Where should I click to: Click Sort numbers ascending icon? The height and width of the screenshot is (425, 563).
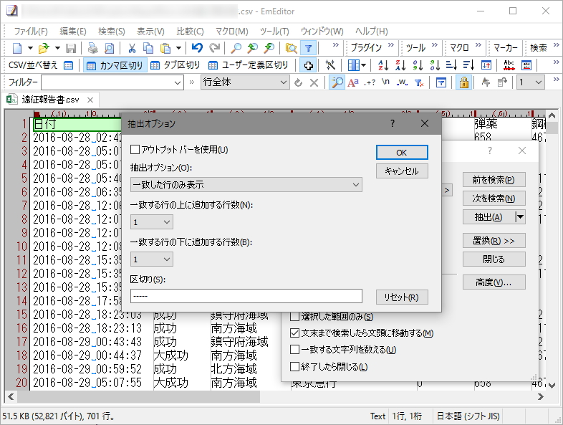pyautogui.click(x=418, y=65)
